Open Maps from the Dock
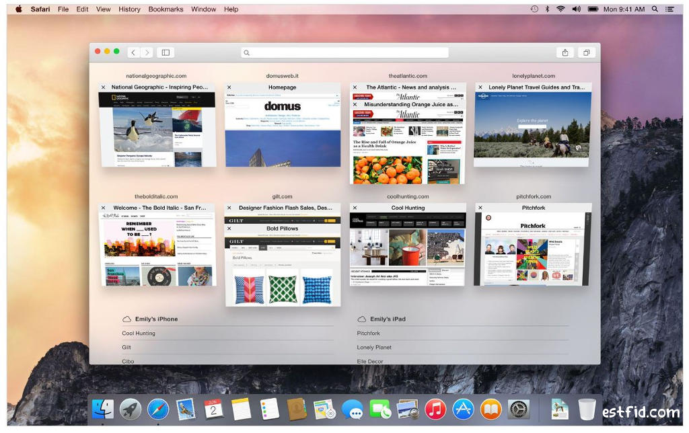 pos(324,409)
